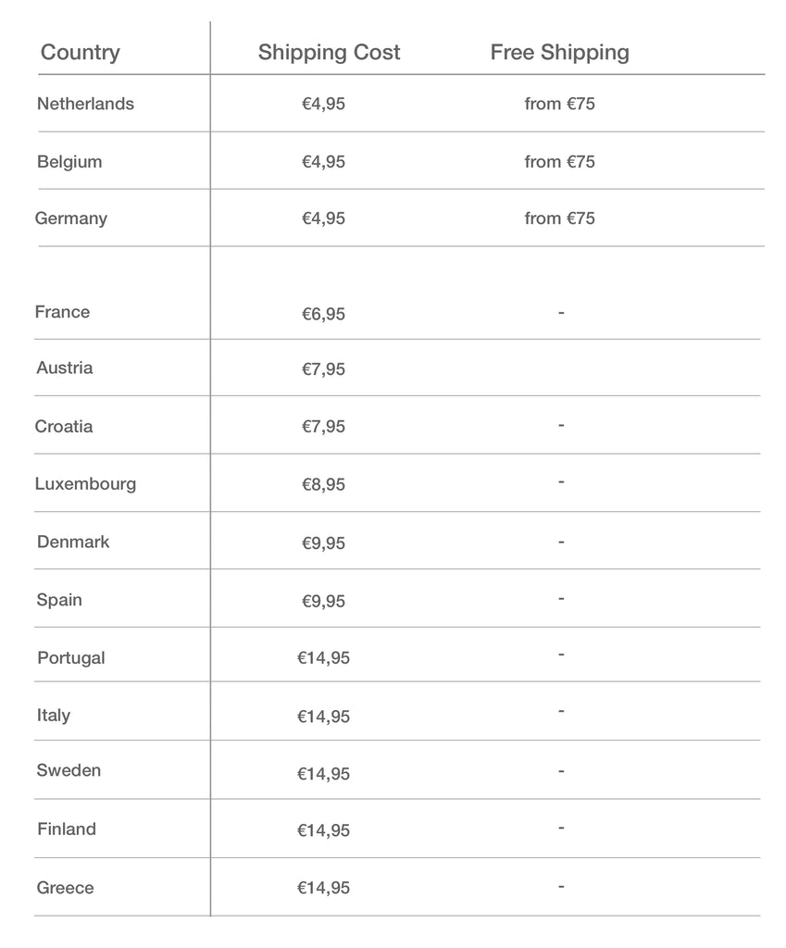Click the Spain country name
The width and height of the screenshot is (786, 948).
coord(59,600)
